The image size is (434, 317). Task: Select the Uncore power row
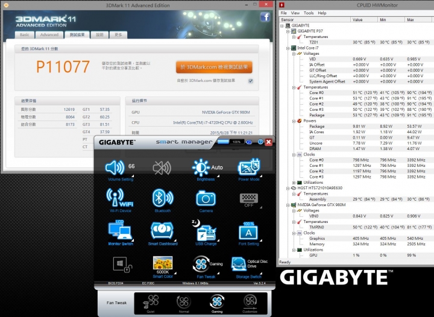point(370,143)
